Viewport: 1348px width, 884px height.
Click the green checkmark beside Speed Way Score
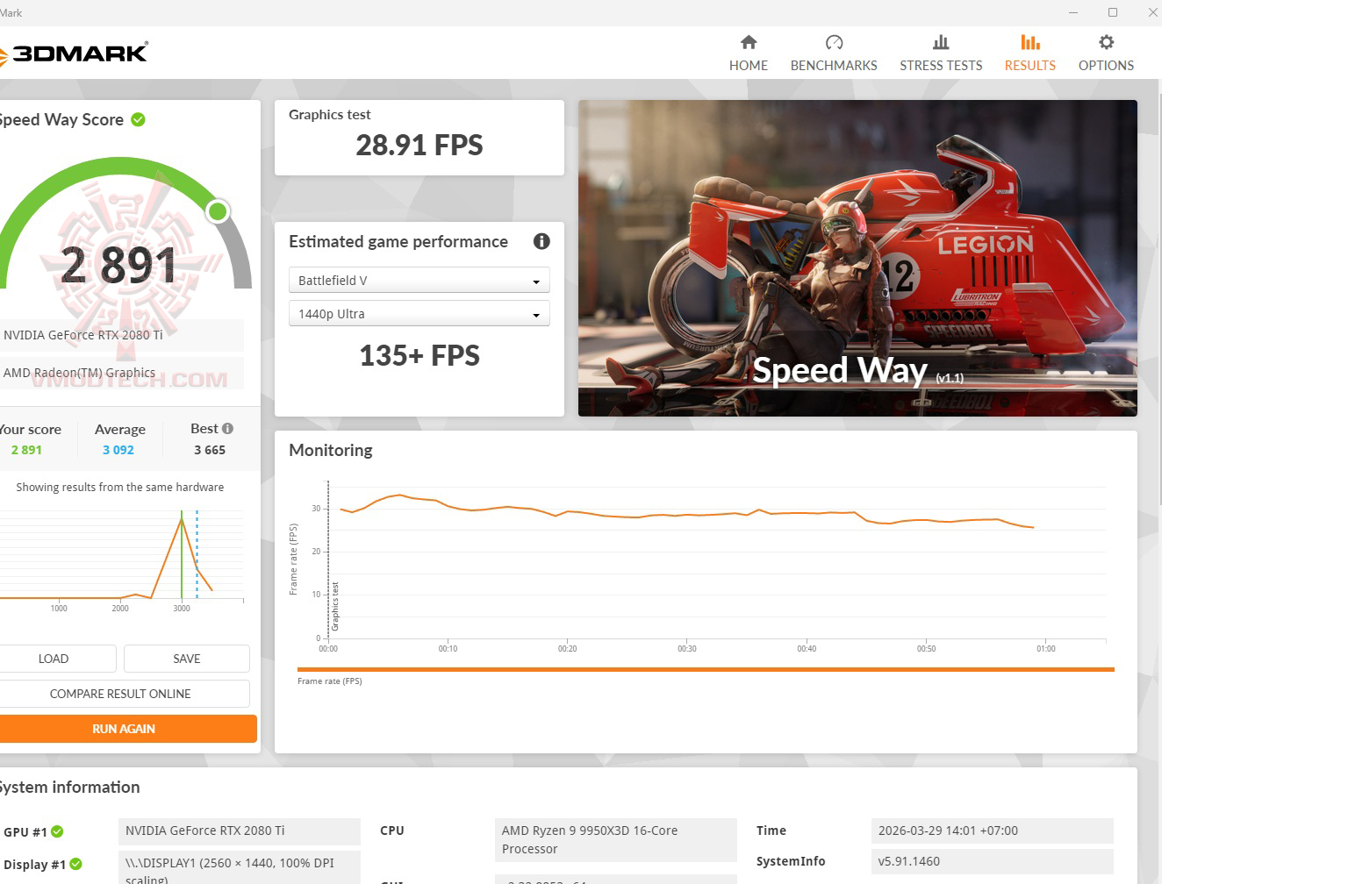point(139,119)
